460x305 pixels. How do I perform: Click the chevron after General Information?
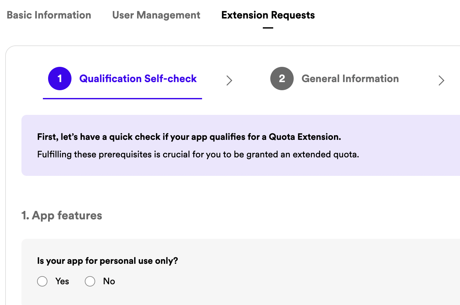pyautogui.click(x=441, y=80)
